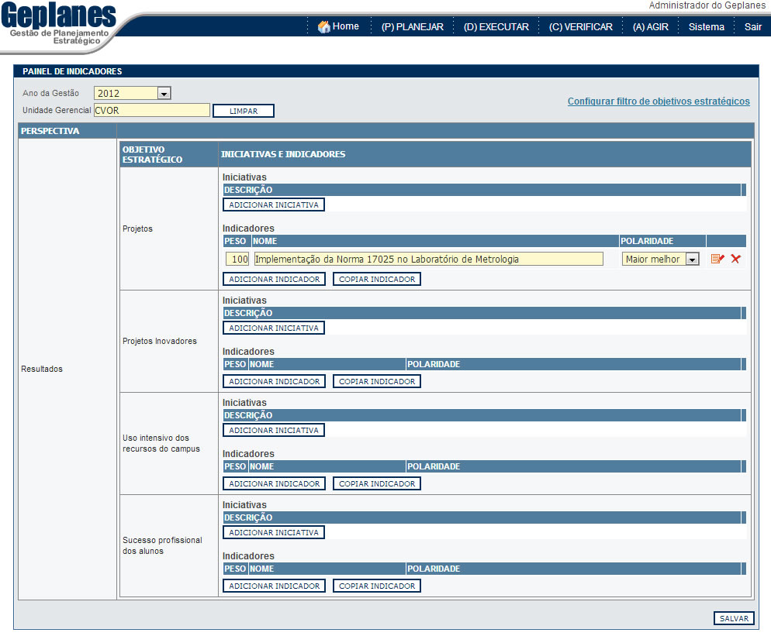Open the (A) AGIR menu
This screenshot has width=771, height=636.
[650, 27]
